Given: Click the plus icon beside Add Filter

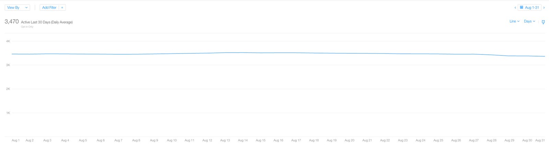Looking at the screenshot, I should pos(62,8).
